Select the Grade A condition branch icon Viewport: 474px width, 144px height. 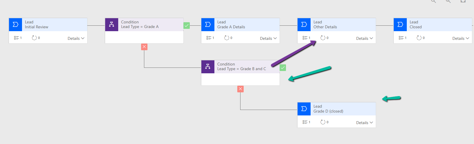point(112,25)
